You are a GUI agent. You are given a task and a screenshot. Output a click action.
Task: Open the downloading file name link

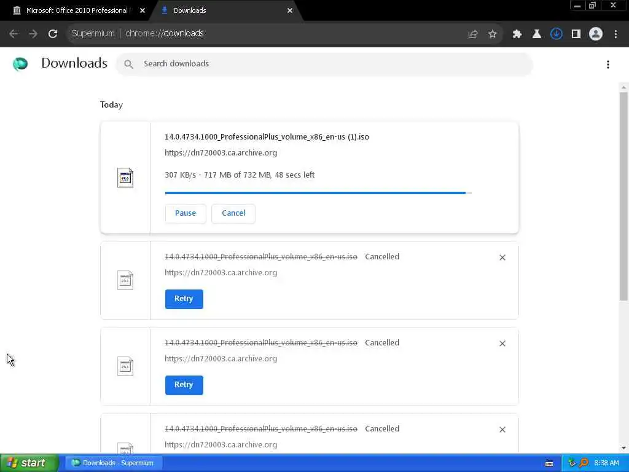click(267, 137)
